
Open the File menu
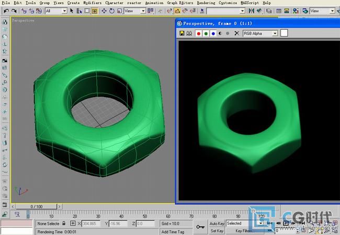click(x=6, y=3)
